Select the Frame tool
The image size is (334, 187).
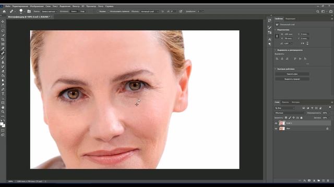[3, 44]
